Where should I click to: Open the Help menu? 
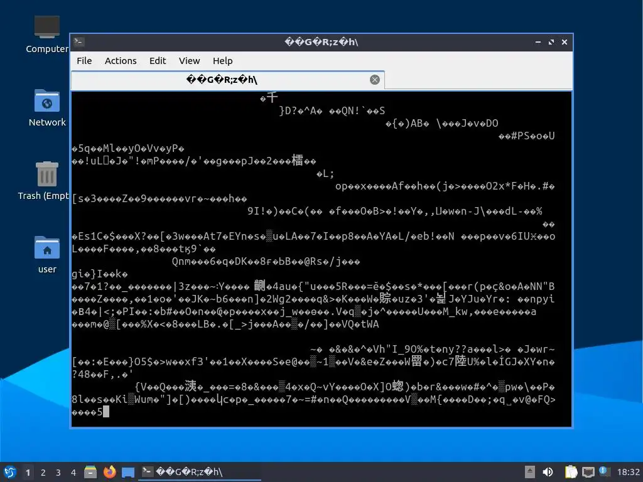point(222,61)
